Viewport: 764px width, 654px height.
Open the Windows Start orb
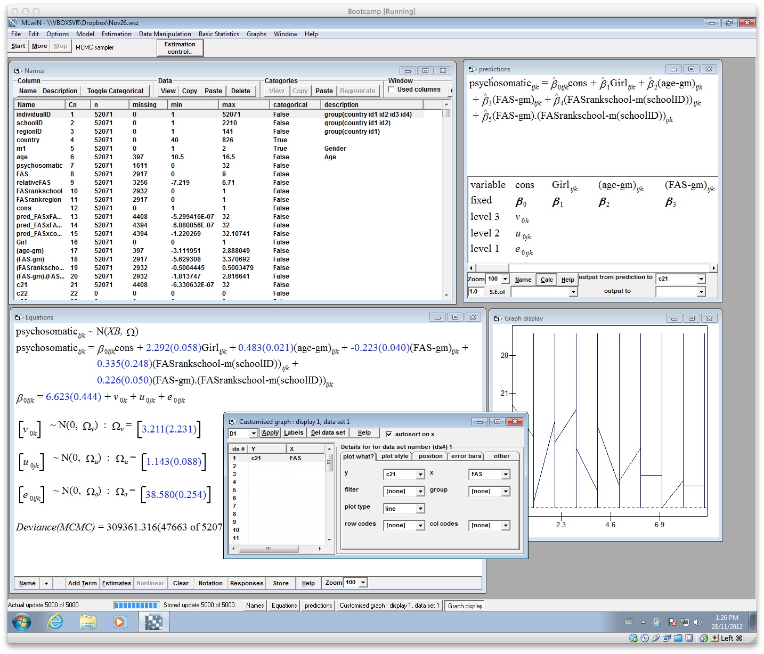click(x=22, y=622)
